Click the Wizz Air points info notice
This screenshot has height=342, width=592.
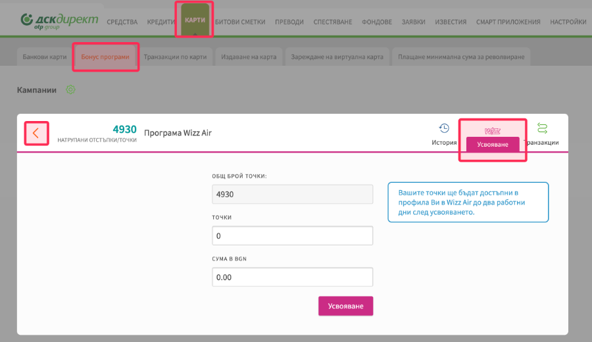click(468, 203)
